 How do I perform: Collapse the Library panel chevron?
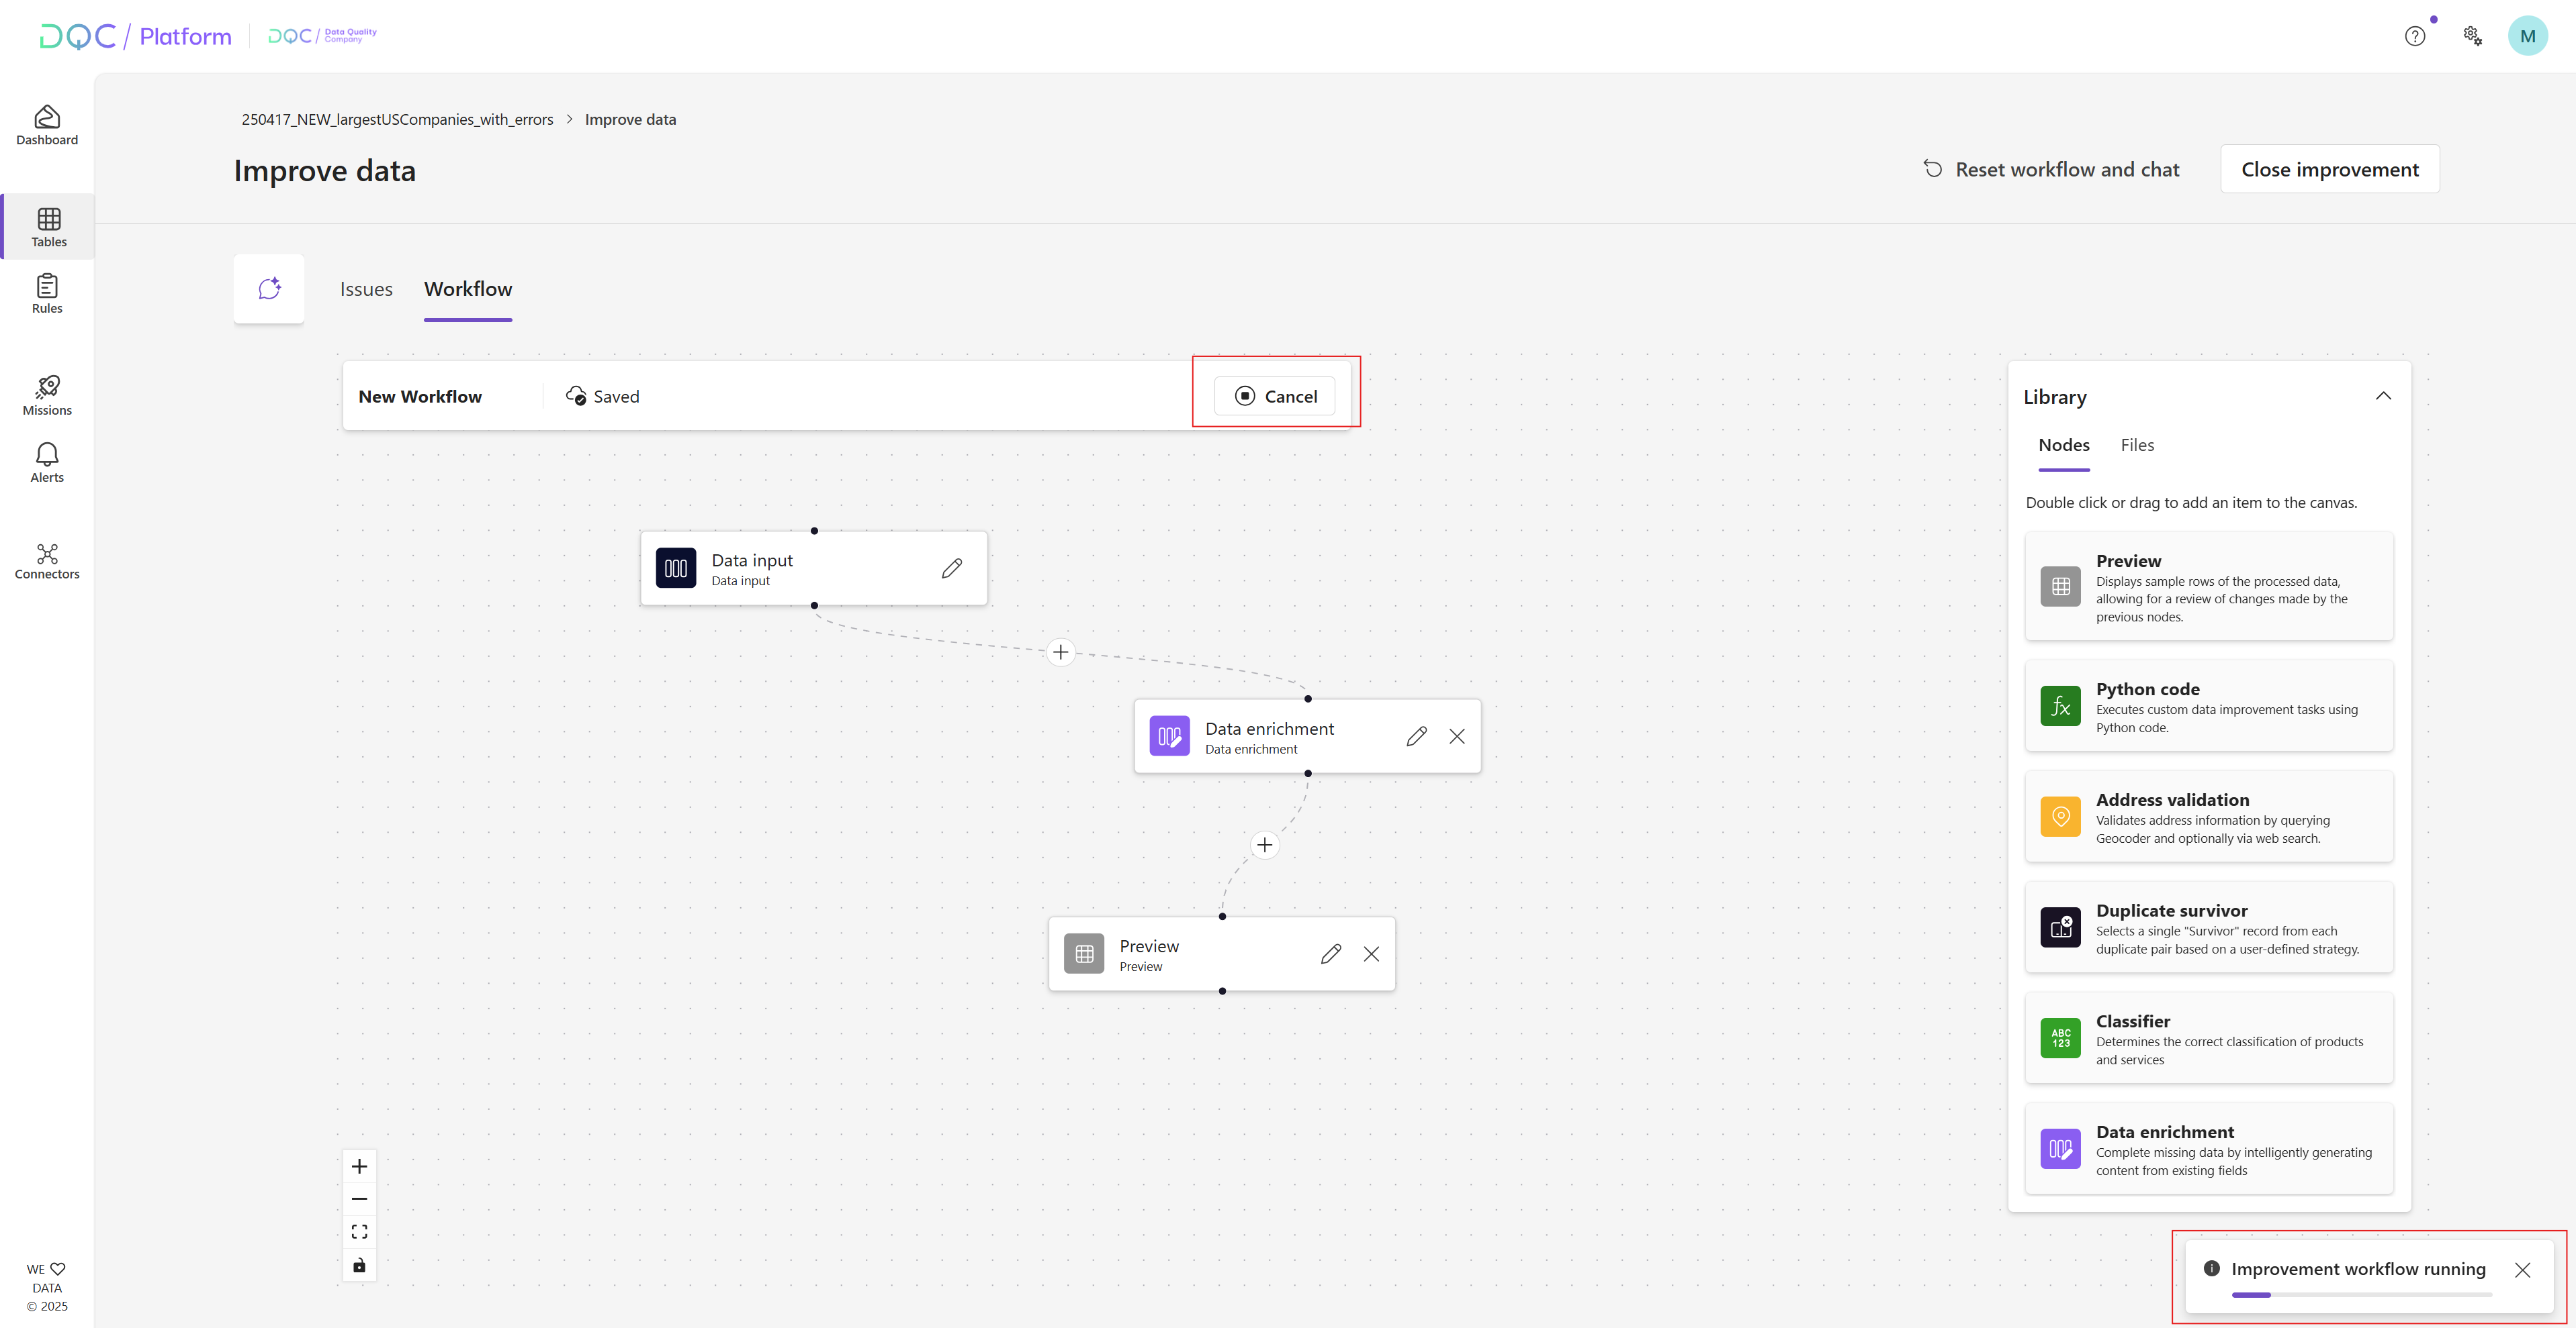tap(2383, 396)
